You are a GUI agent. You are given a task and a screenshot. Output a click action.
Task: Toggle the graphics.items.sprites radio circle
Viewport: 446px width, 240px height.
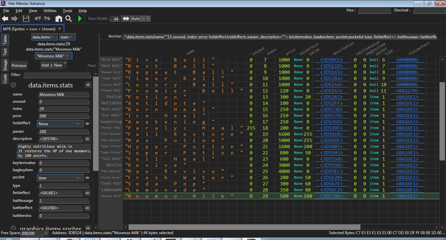tap(13, 228)
